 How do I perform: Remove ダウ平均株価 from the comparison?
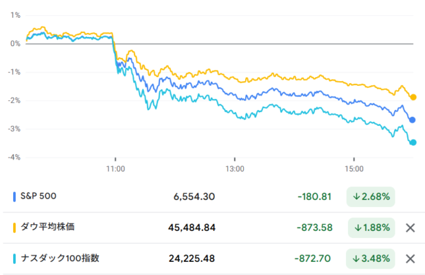tap(410, 228)
